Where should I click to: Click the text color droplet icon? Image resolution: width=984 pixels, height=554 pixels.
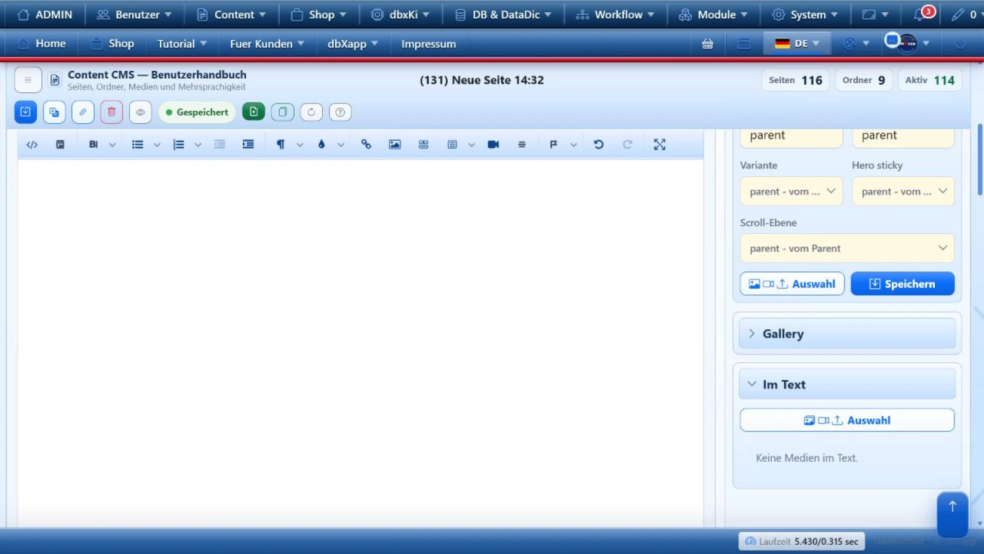[321, 145]
